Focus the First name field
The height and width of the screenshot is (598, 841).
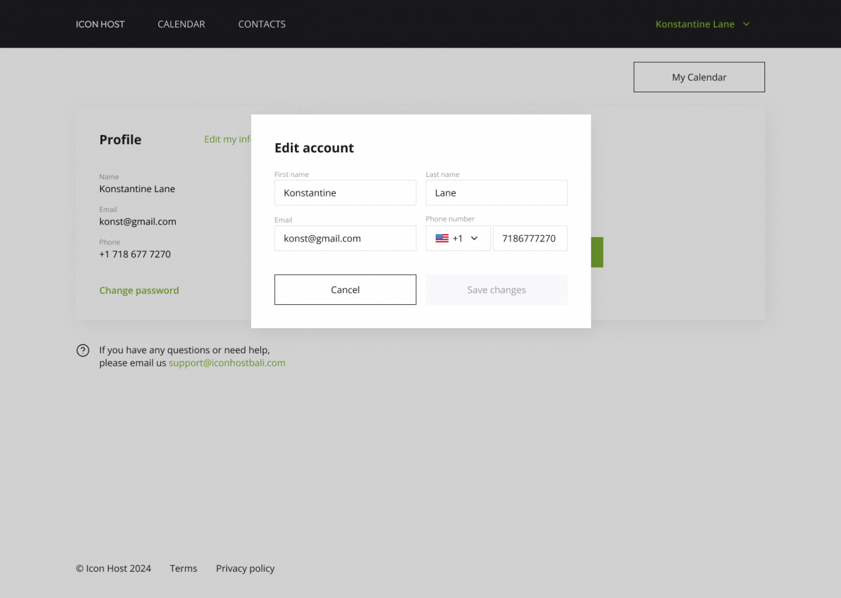click(345, 193)
